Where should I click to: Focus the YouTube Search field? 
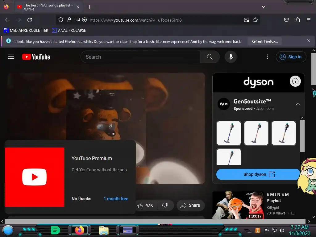(140, 57)
